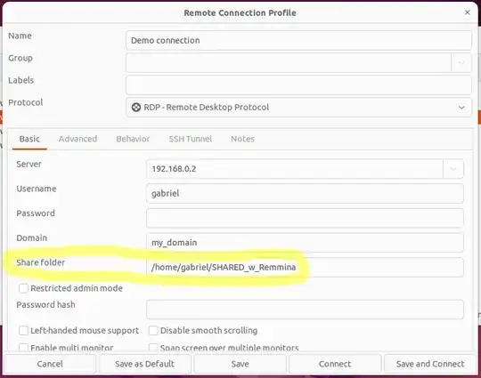Check Disable smooth scrolling

click(153, 331)
